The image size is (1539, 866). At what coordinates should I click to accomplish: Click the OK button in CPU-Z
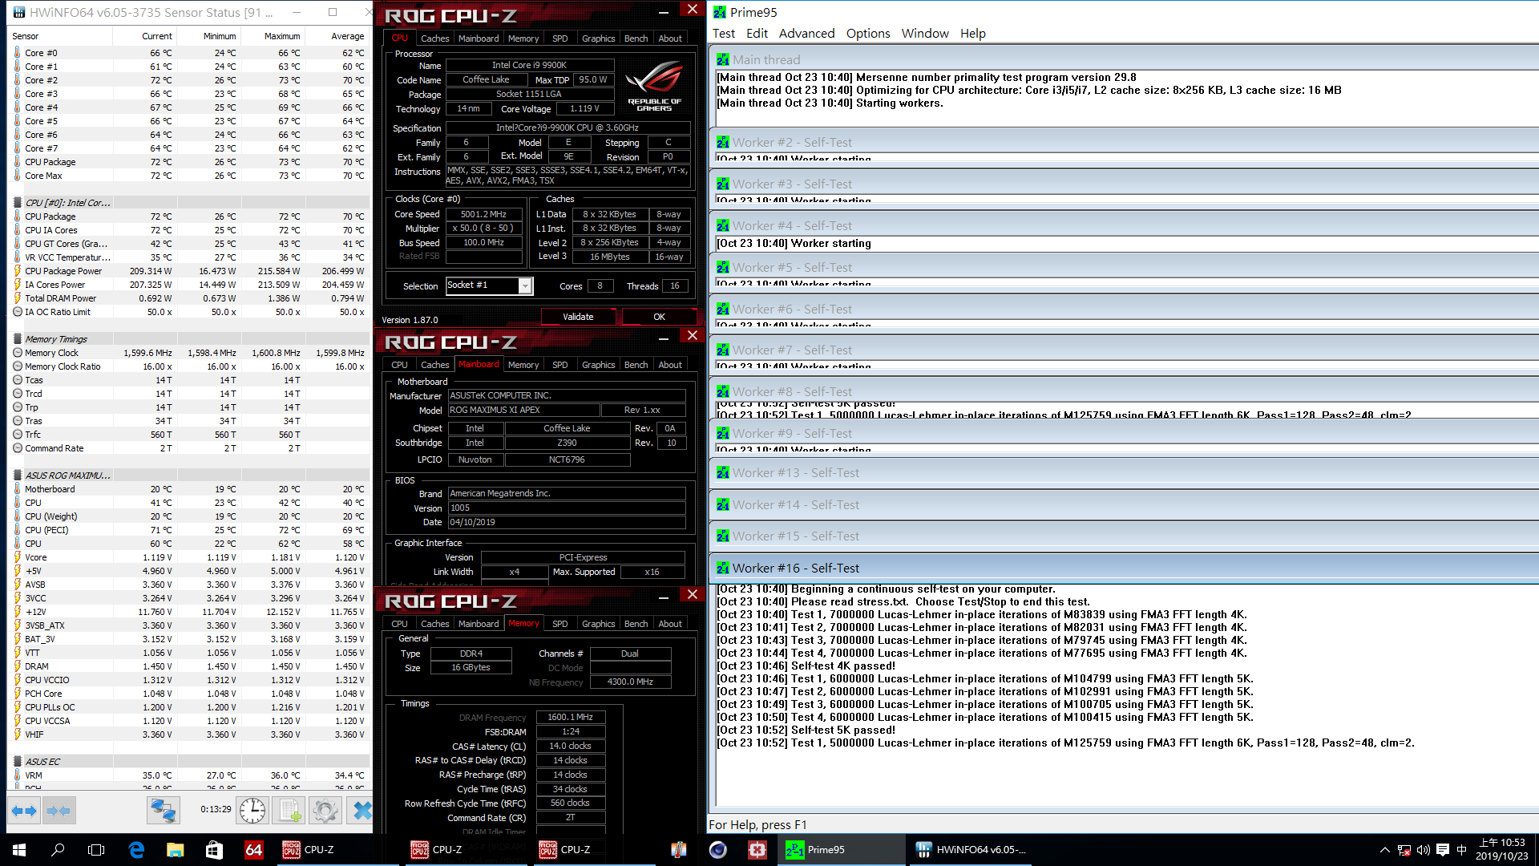(657, 315)
